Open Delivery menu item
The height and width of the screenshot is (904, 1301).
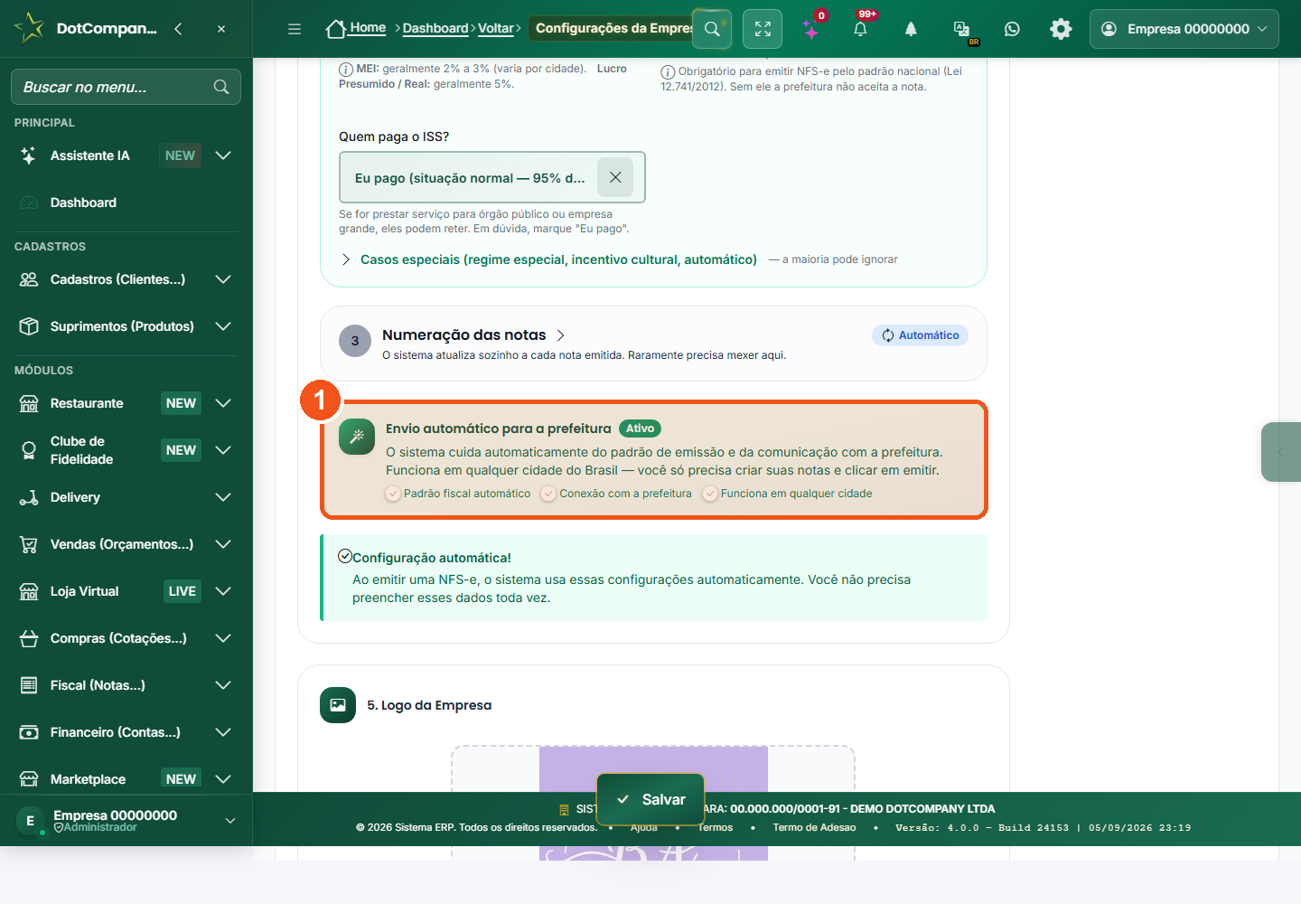[x=126, y=497]
